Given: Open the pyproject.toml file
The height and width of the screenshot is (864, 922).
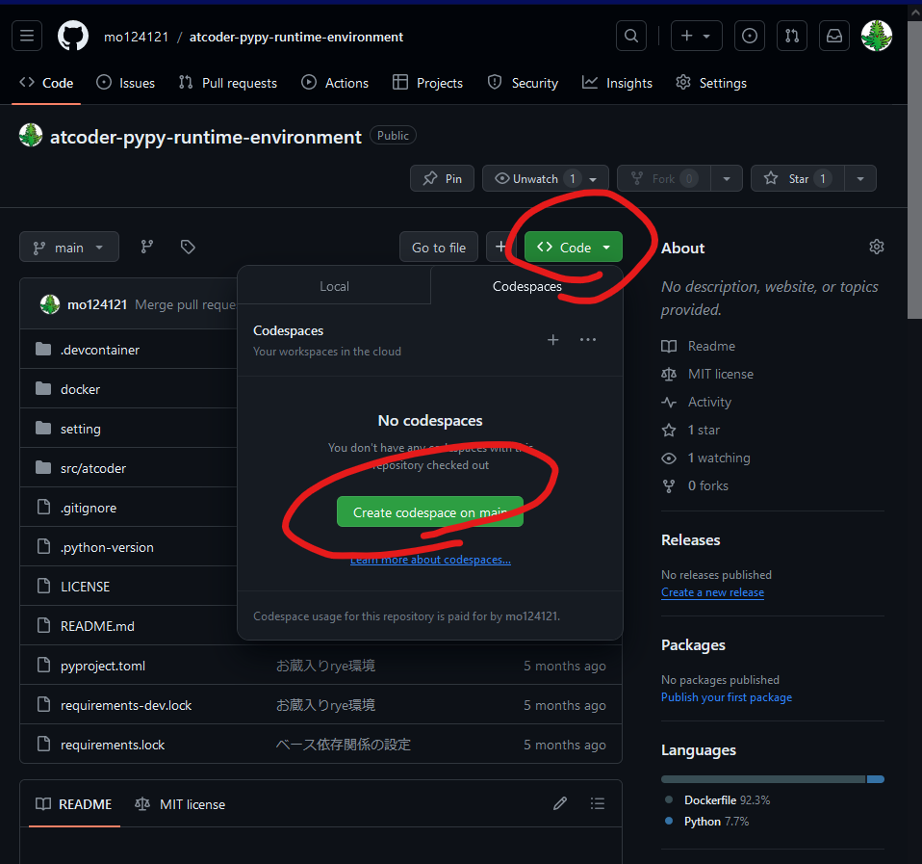Looking at the screenshot, I should pos(103,666).
